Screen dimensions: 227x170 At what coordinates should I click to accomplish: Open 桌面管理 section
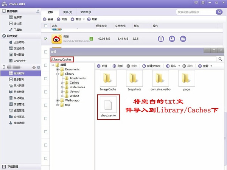pyautogui.click(x=17, y=111)
